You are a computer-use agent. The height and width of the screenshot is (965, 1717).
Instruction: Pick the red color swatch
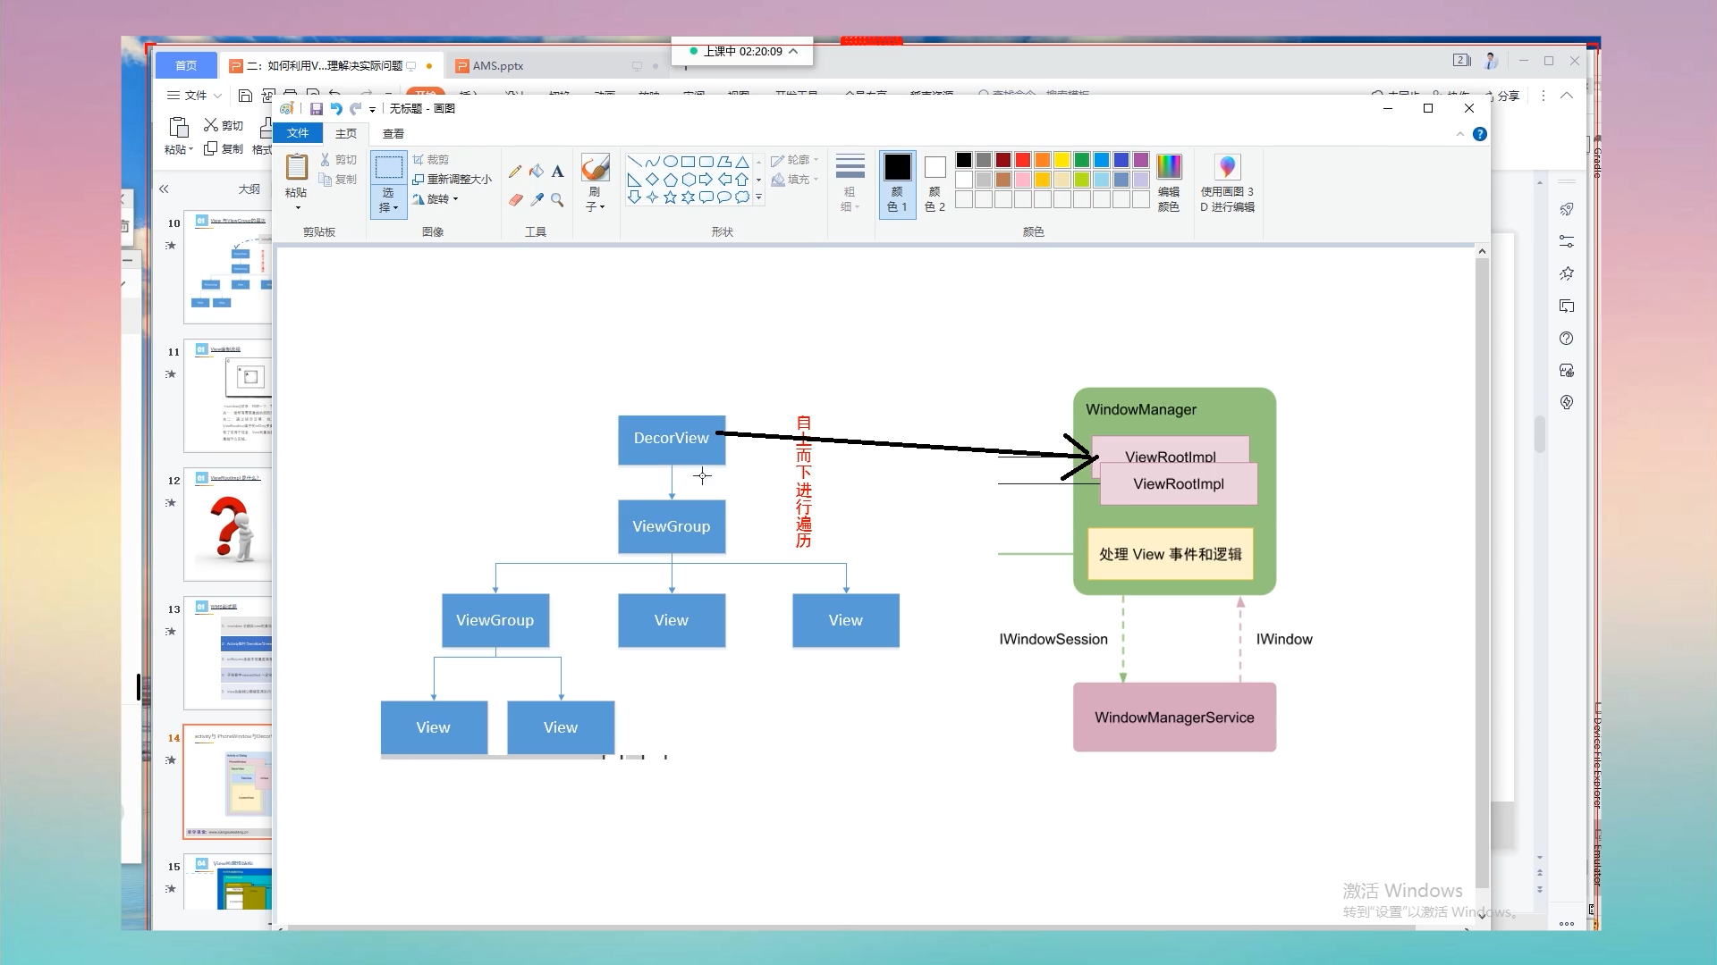(x=1023, y=160)
